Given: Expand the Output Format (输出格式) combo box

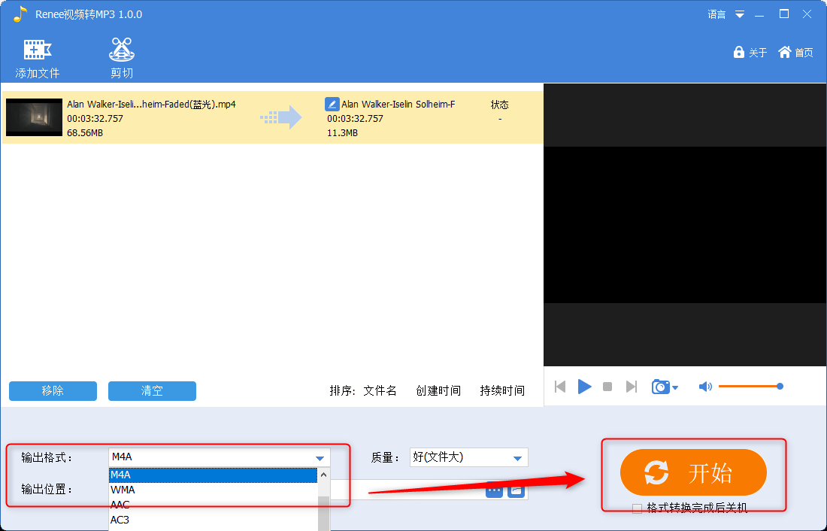Looking at the screenshot, I should [220, 457].
